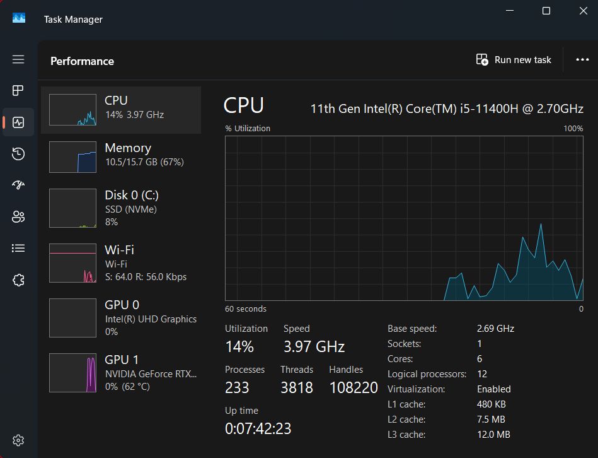Go to the Users sidebar icon

coord(18,217)
